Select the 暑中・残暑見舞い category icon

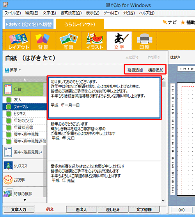pos(8,152)
